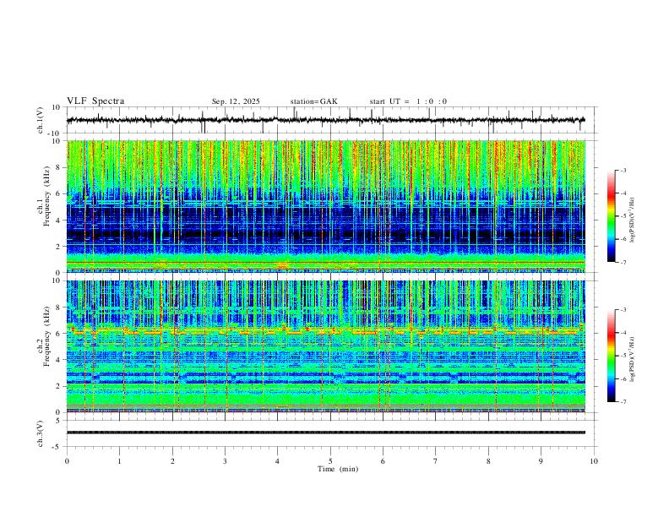This screenshot has height=517, width=669.
Task: Click the time axis tick label "8"
Action: click(x=488, y=461)
